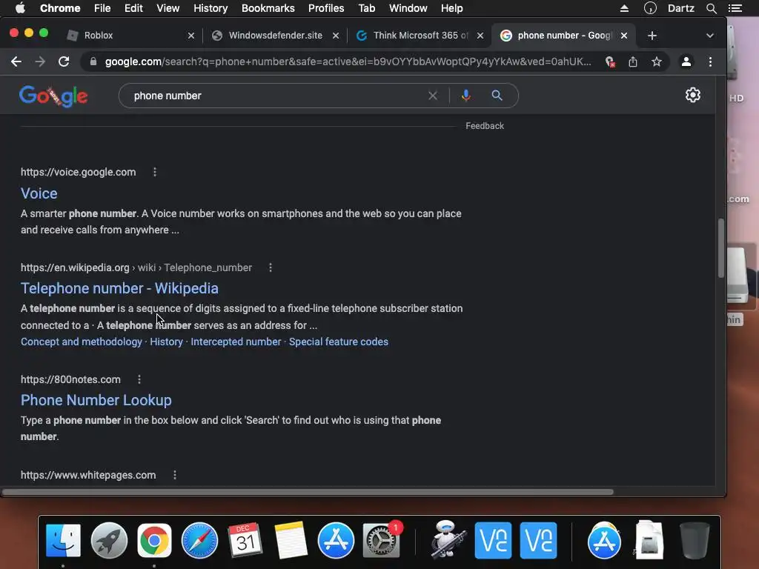Click the address bar URL
Image resolution: width=759 pixels, height=569 pixels.
(348, 62)
